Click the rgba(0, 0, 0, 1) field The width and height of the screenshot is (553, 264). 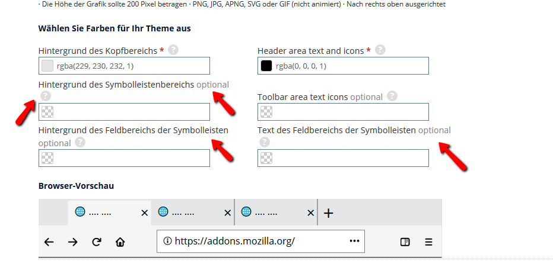pos(343,66)
